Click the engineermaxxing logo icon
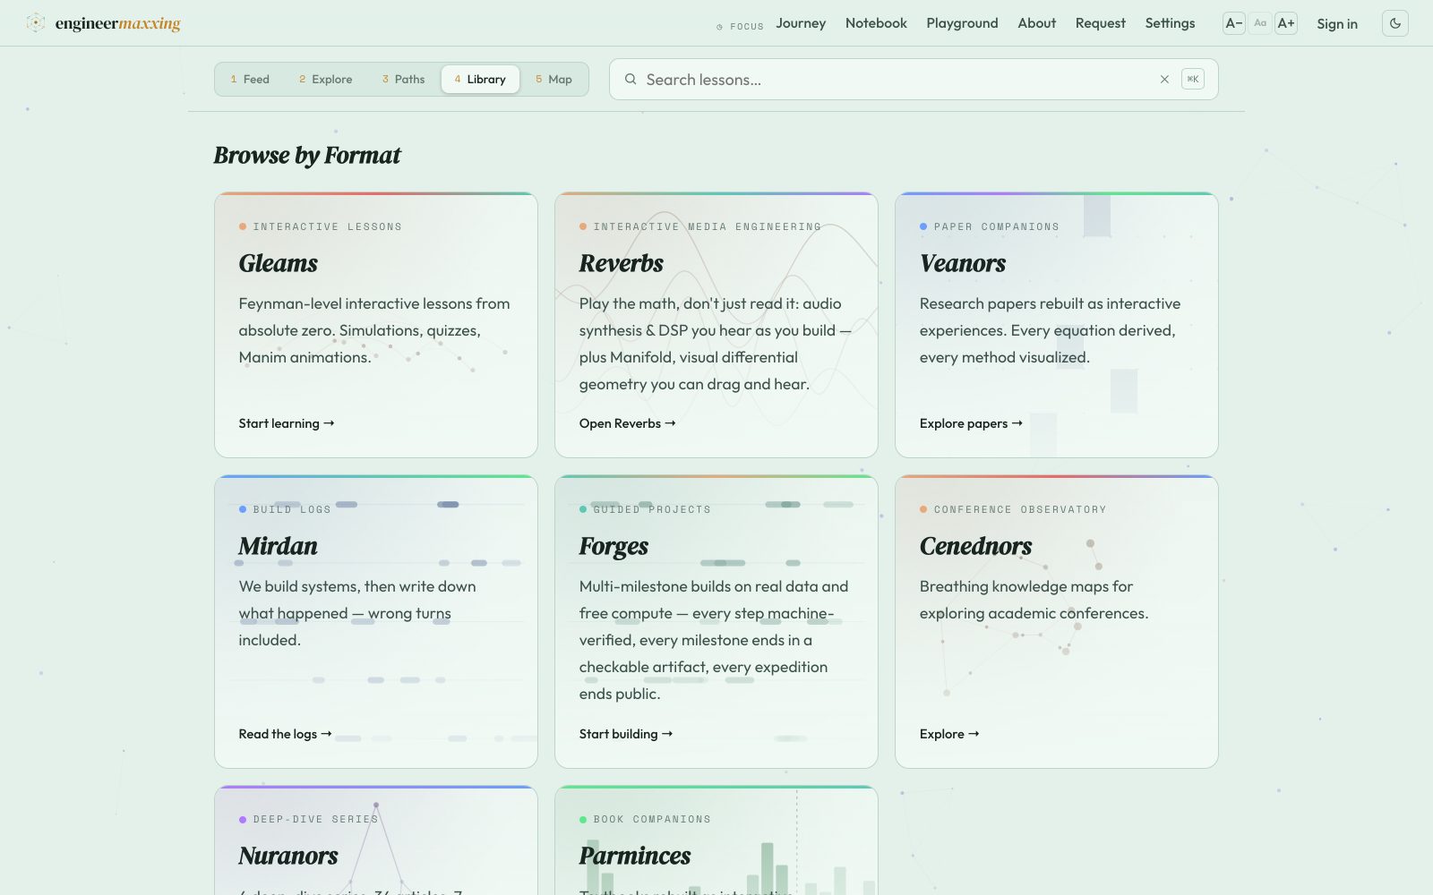The height and width of the screenshot is (895, 1433). (36, 23)
